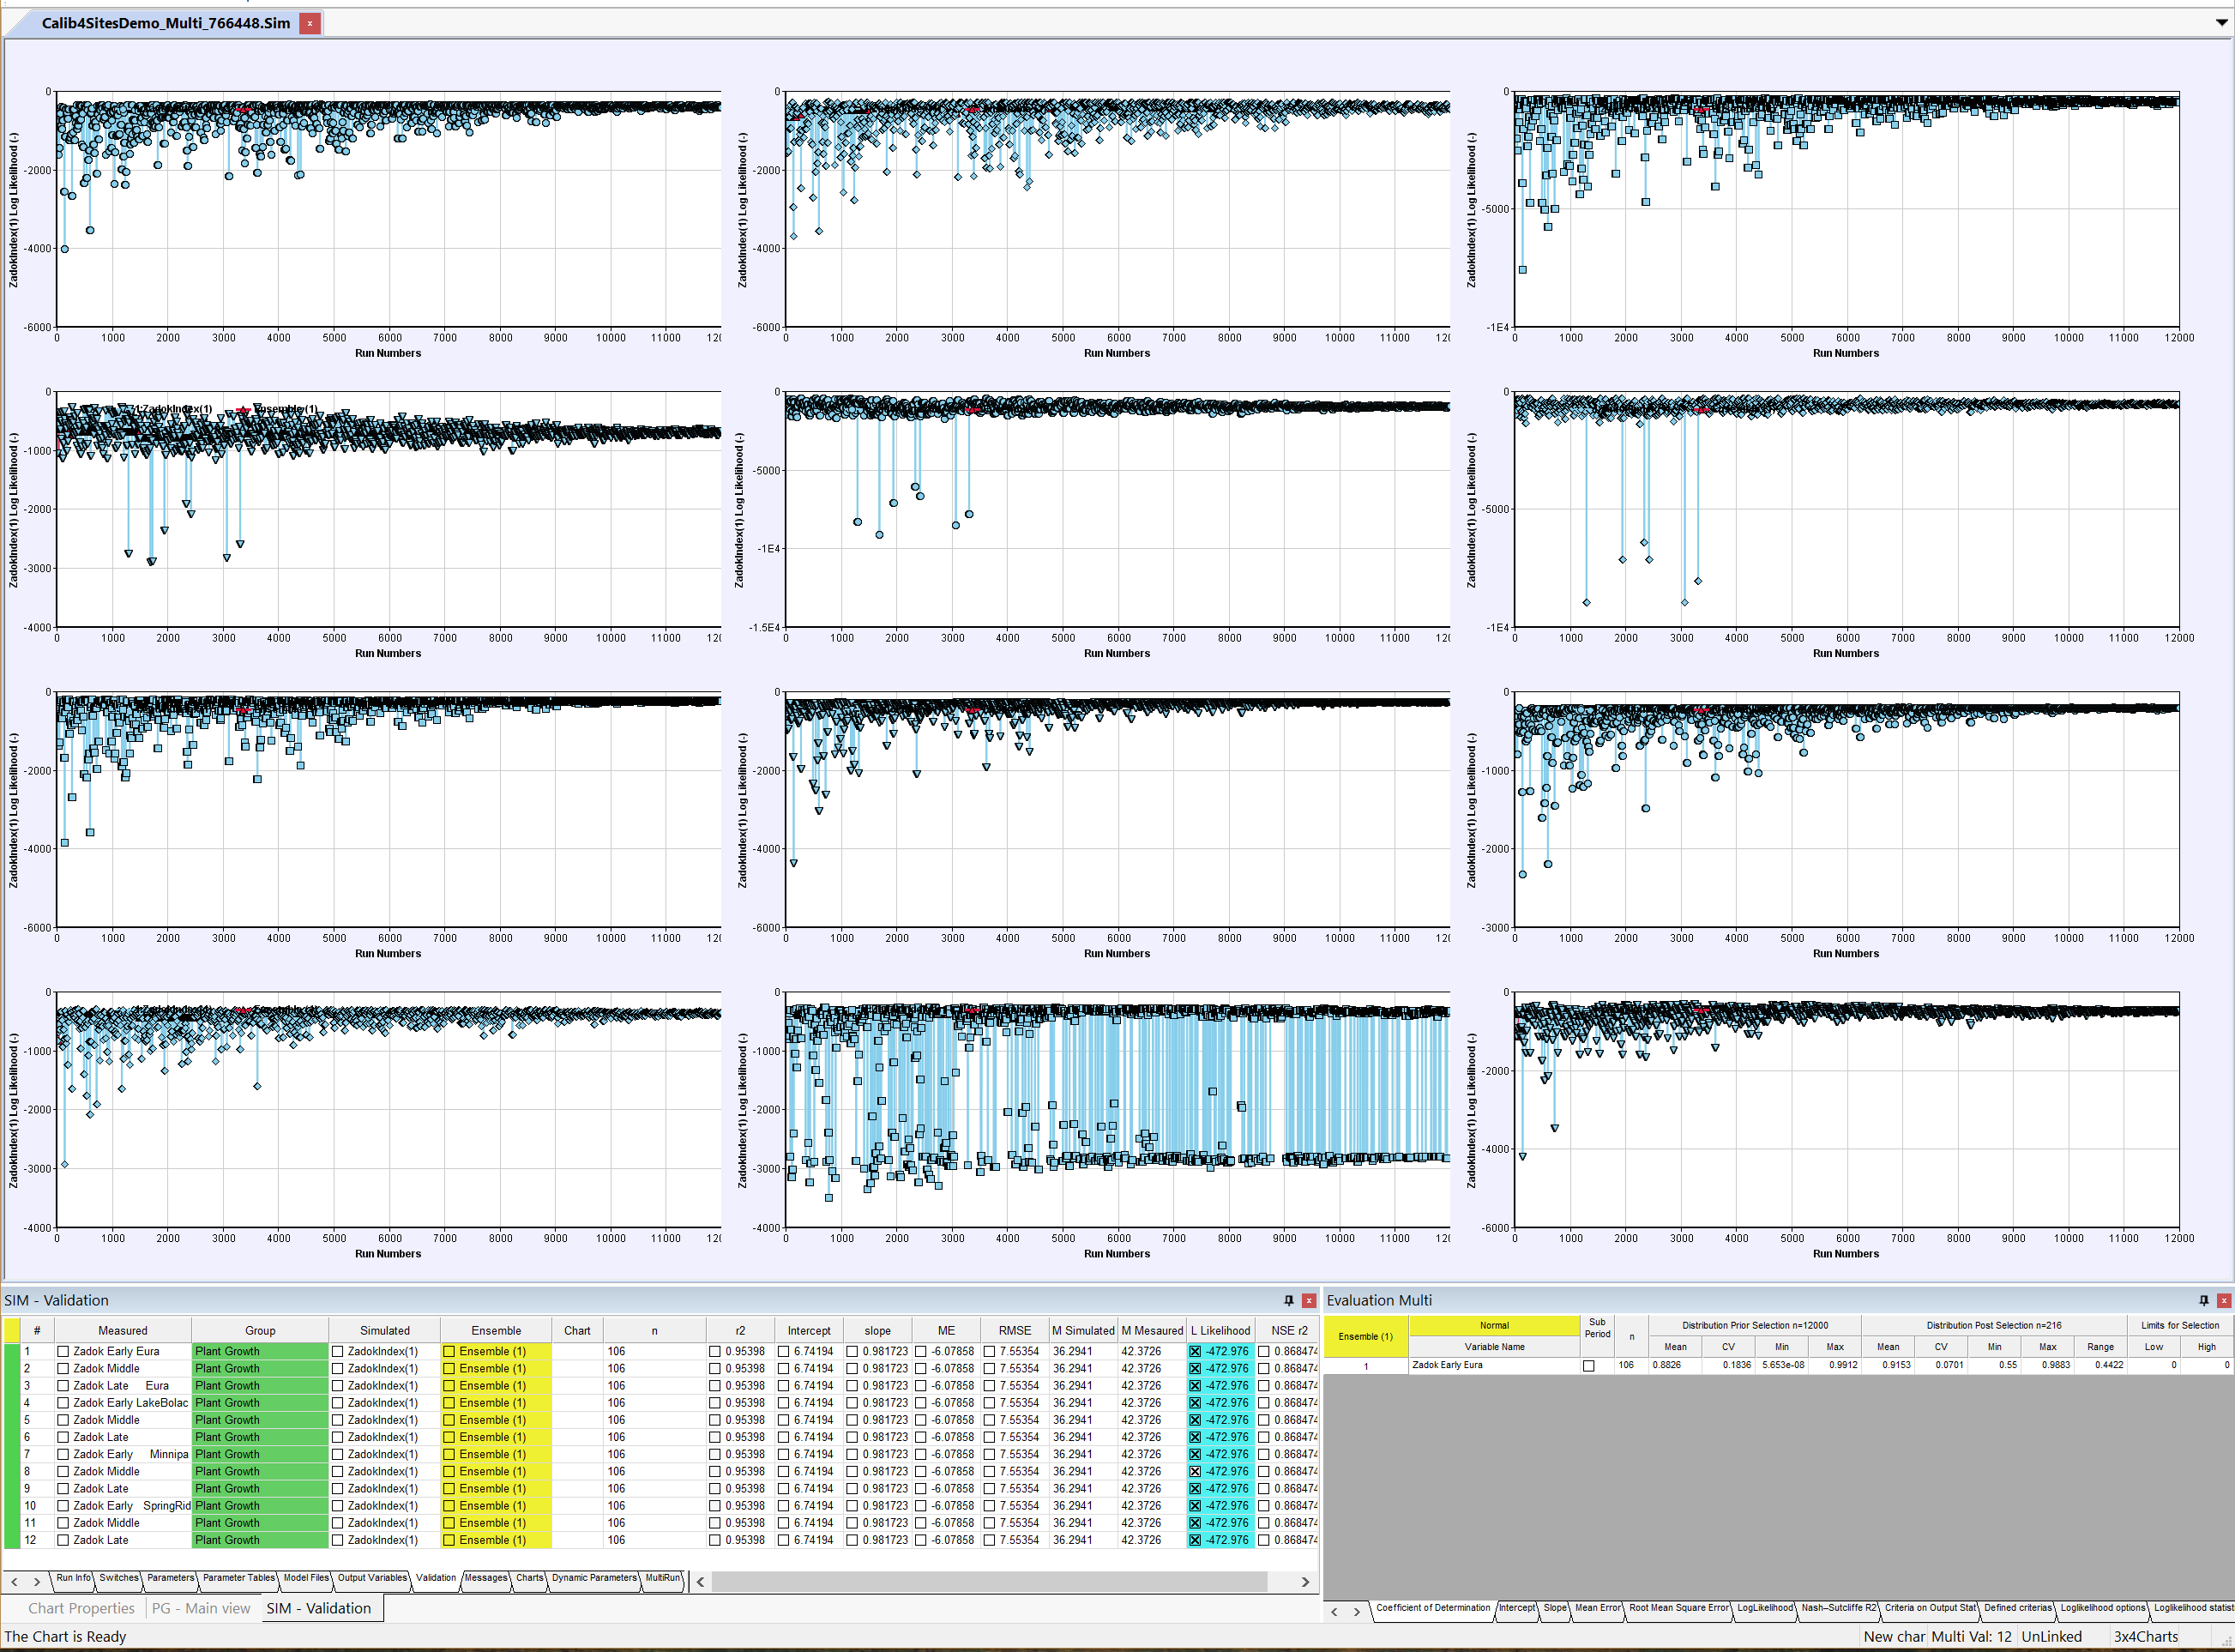Click the UnLinked status bar entry
The width and height of the screenshot is (2235, 1652).
[x=2051, y=1636]
